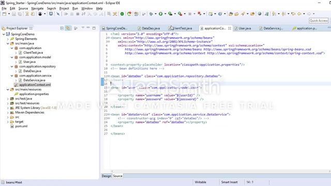
Task: Switch to the Design tab at bottom
Action: click(x=107, y=176)
